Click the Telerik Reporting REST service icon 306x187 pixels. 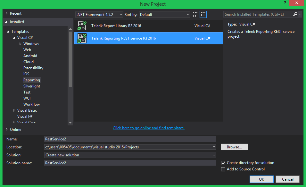click(82, 38)
